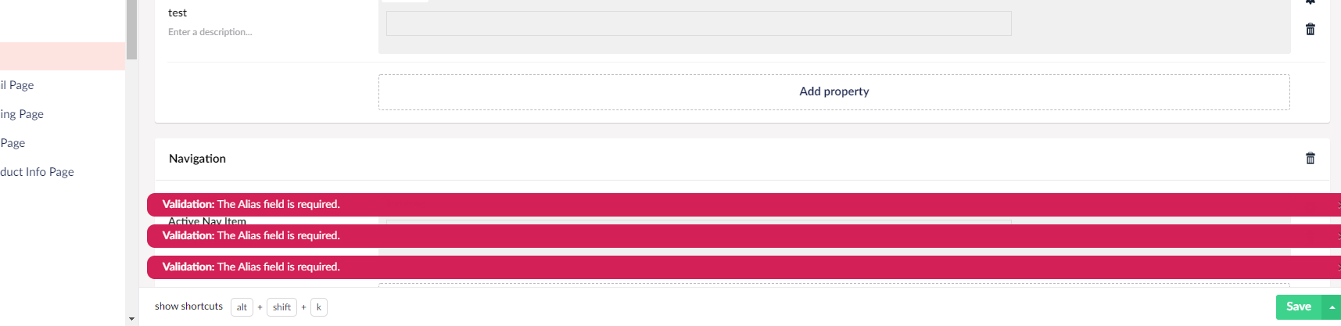
Task: Remove the Navigation group via trash icon
Action: (1311, 159)
